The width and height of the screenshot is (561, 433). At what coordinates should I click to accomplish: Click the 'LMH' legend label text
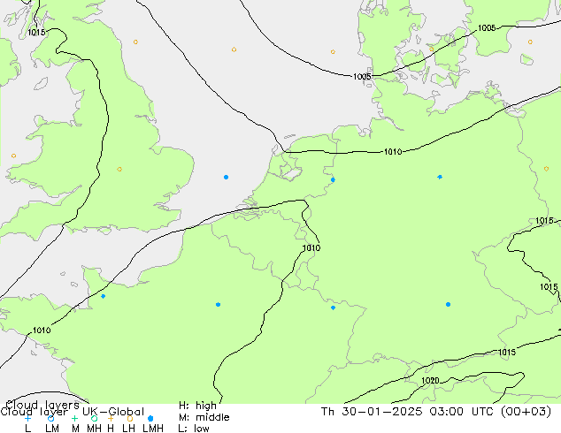153,428
